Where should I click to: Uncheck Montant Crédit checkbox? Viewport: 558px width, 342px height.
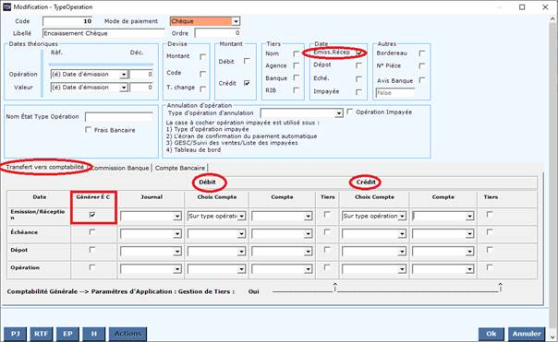247,83
